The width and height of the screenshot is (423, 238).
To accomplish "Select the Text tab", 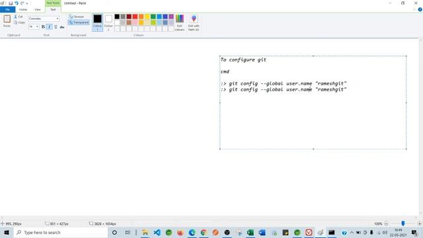I will pyautogui.click(x=53, y=9).
